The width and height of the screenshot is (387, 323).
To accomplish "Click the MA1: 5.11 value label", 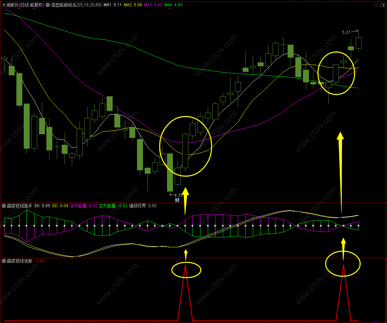I will (x=113, y=5).
